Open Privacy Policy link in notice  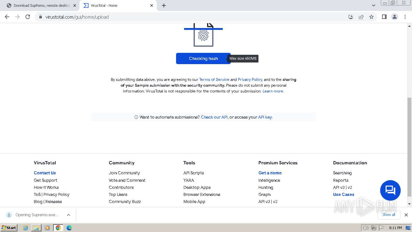tap(250, 80)
